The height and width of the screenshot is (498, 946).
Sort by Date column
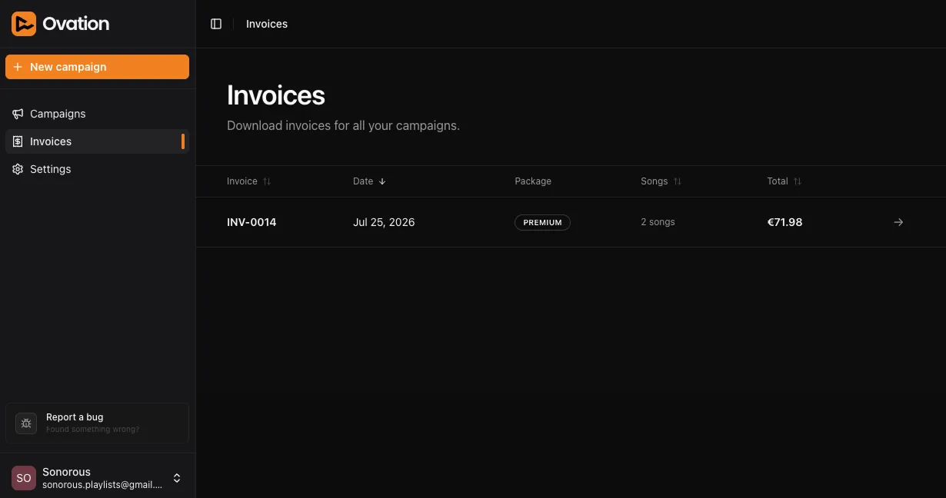(370, 181)
